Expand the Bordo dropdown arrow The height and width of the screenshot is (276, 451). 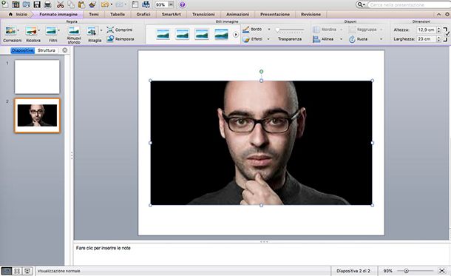[269, 30]
